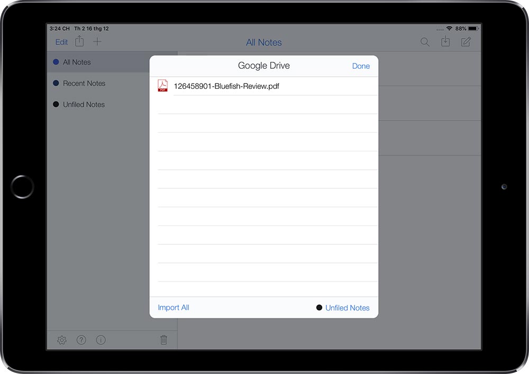
Task: Tap the trash icon in sidebar footer
Action: pyautogui.click(x=163, y=340)
